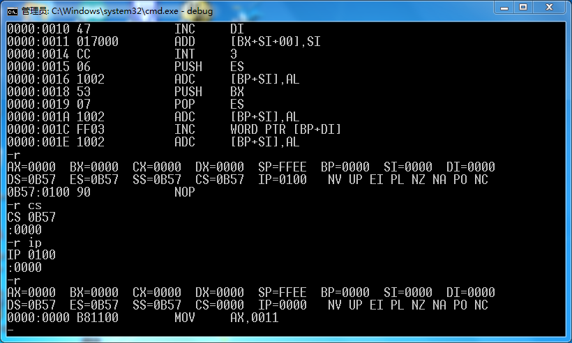Image resolution: width=572 pixels, height=343 pixels.
Task: Click the '-r ip' command line
Action: pyautogui.click(x=24, y=243)
